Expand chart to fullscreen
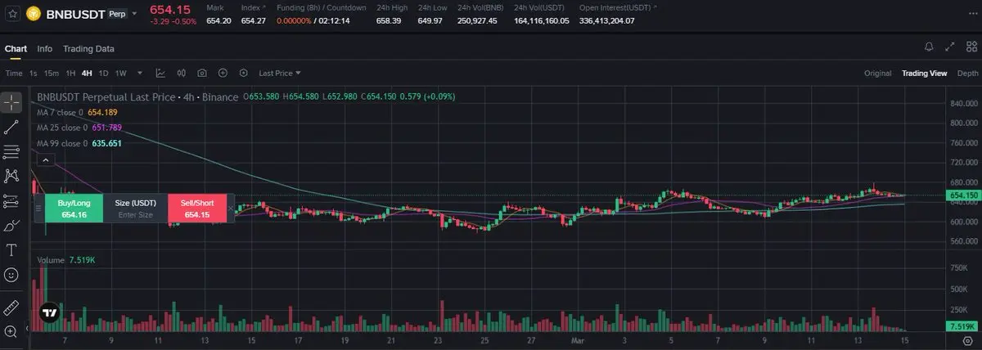 [950, 47]
